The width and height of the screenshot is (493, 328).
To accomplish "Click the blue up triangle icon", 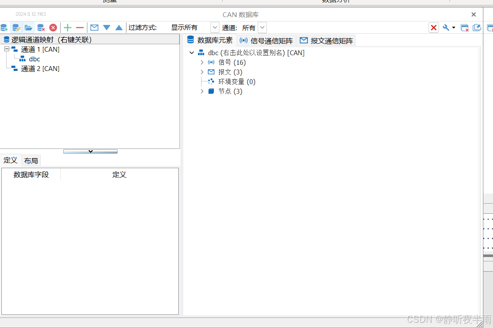I will pos(119,28).
